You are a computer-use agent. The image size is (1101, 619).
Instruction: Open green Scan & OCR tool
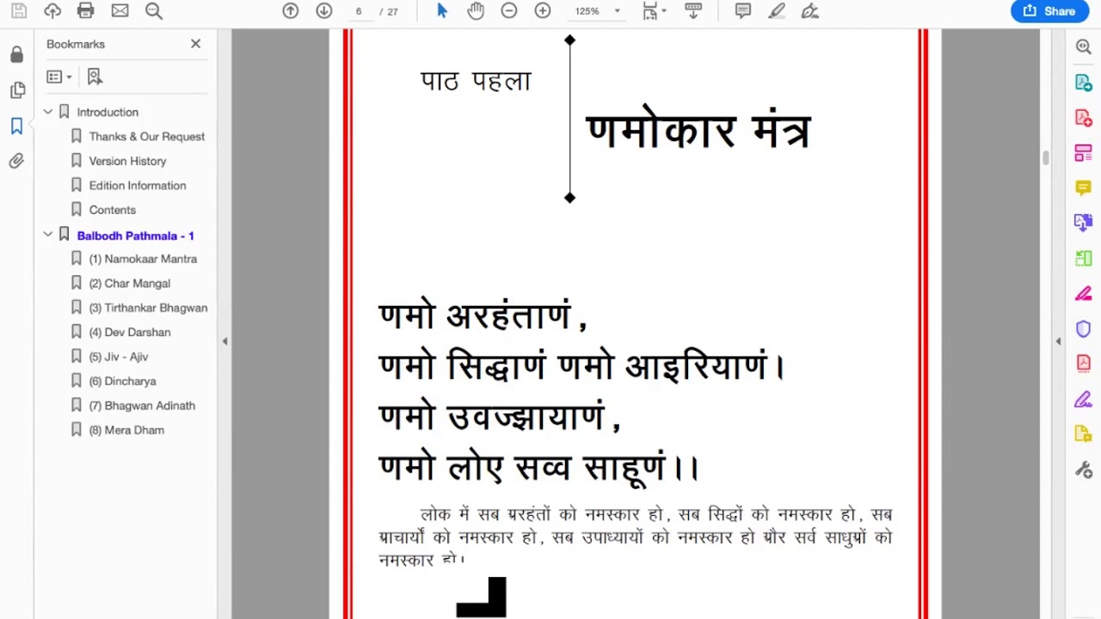[x=1083, y=259]
